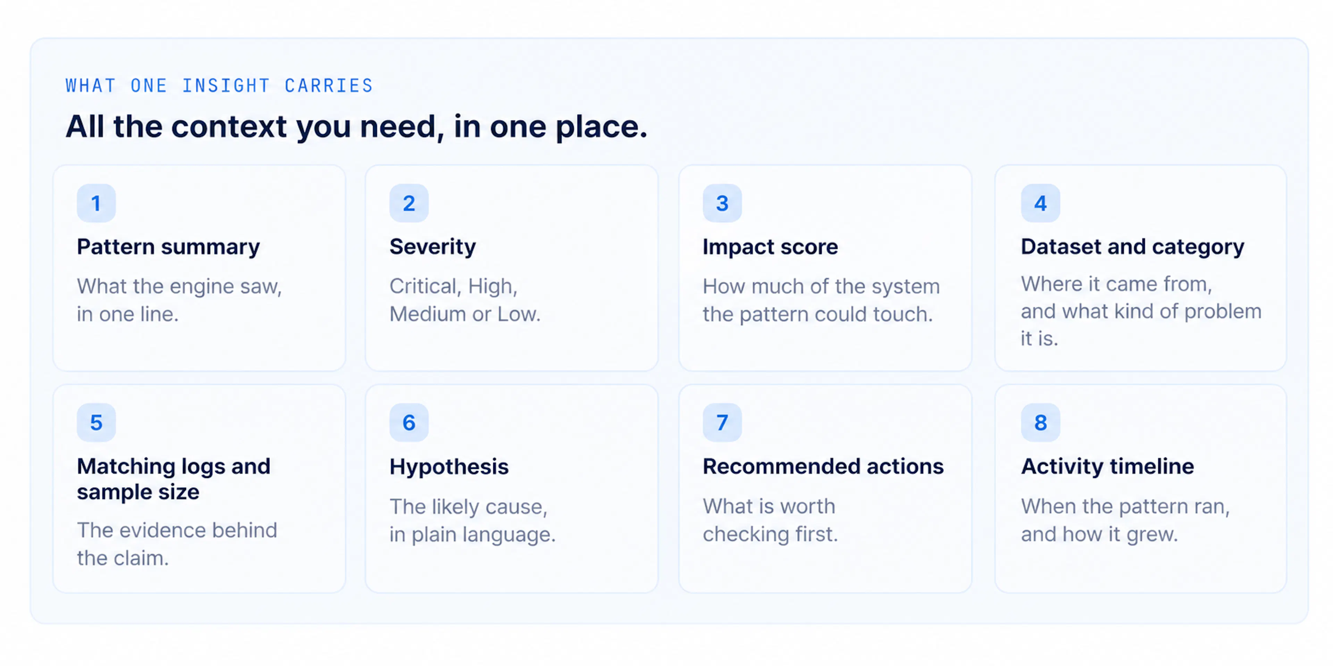
Task: Click the number 4 badge icon
Action: click(1040, 203)
